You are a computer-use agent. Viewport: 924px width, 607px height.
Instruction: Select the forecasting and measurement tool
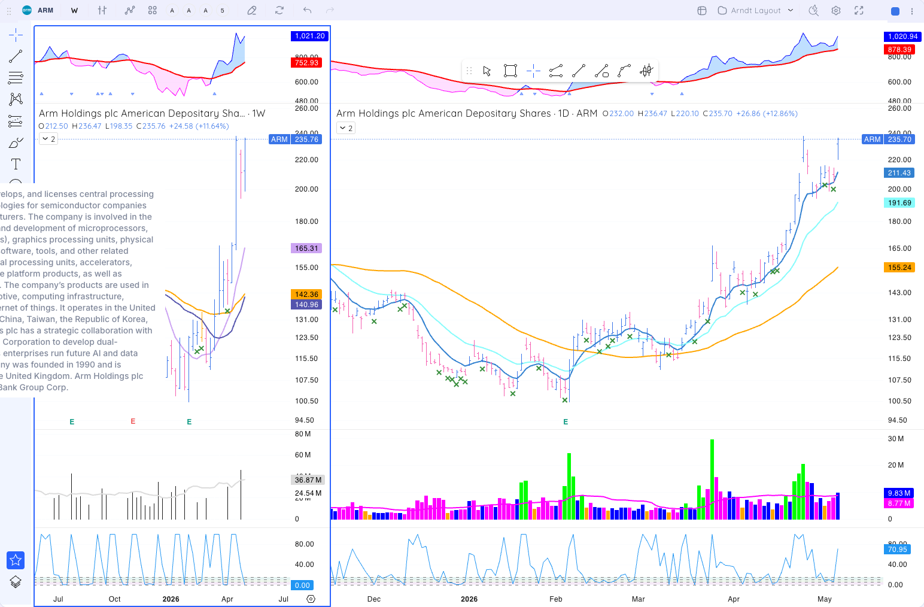pyautogui.click(x=16, y=121)
